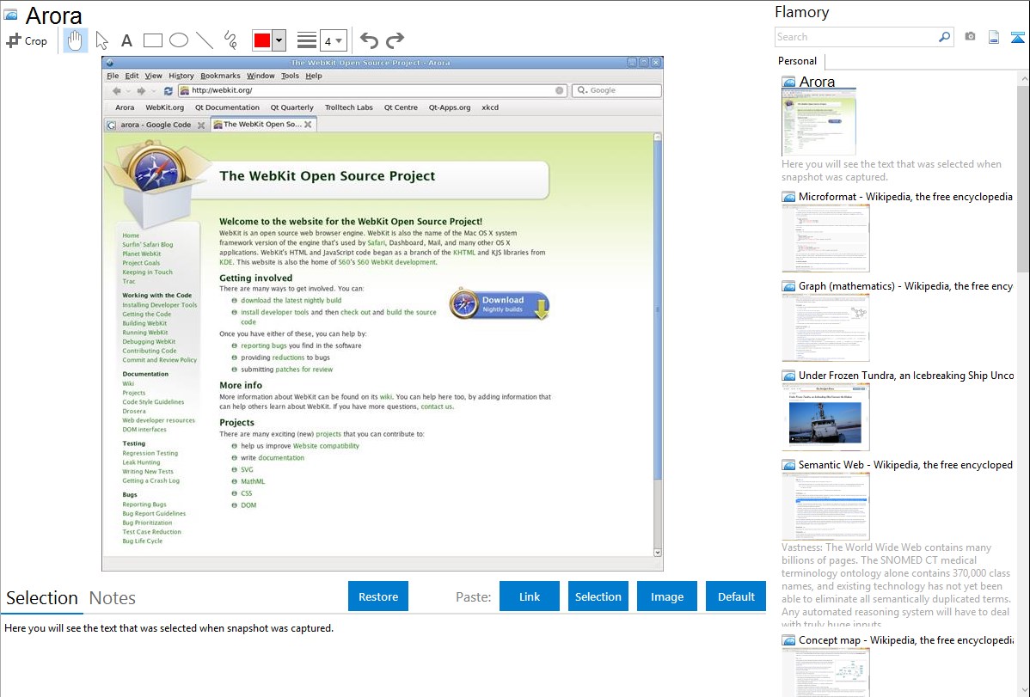Click the Website compatibility link
The height and width of the screenshot is (697, 1030).
pos(326,446)
